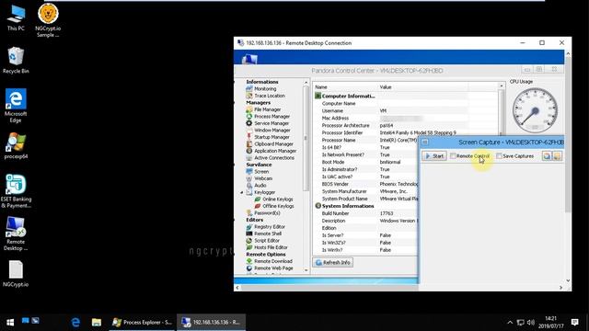Select Remote Web Page option
589x331 pixels.
[x=270, y=268]
